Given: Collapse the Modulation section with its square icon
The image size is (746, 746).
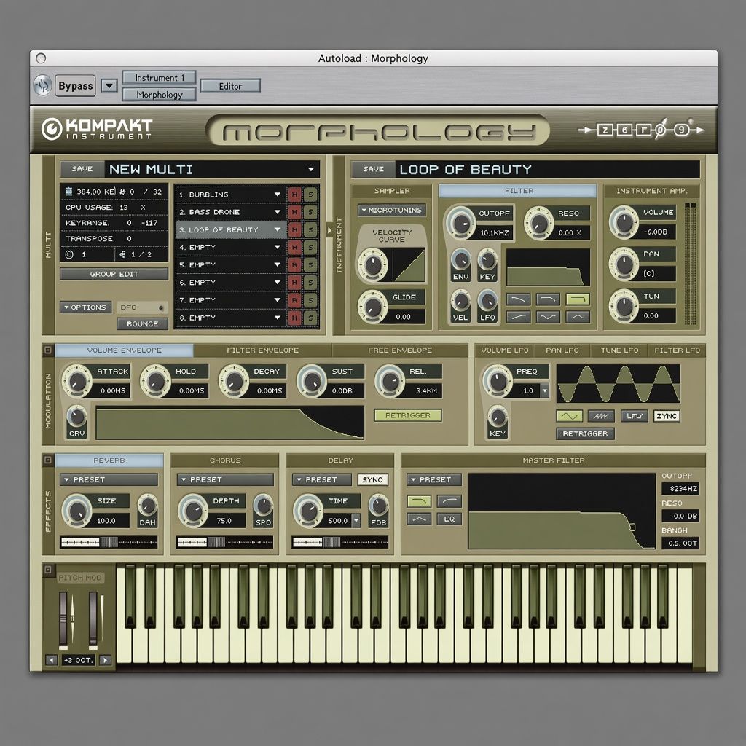Looking at the screenshot, I should click(48, 350).
